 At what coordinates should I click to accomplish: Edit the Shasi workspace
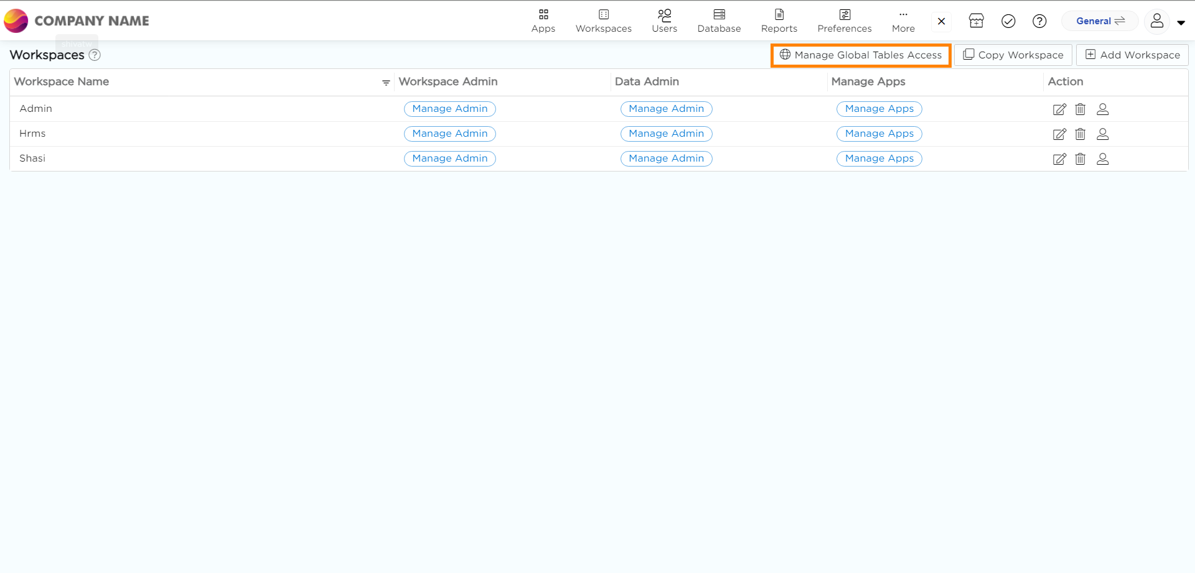coord(1059,159)
